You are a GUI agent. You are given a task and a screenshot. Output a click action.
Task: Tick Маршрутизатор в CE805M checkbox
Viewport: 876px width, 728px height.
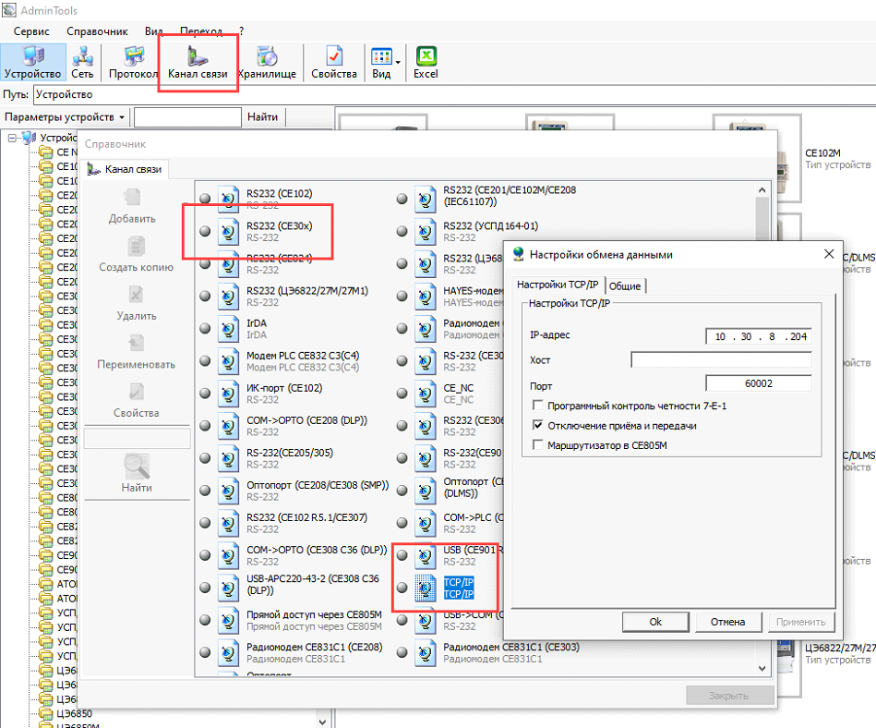[x=538, y=445]
